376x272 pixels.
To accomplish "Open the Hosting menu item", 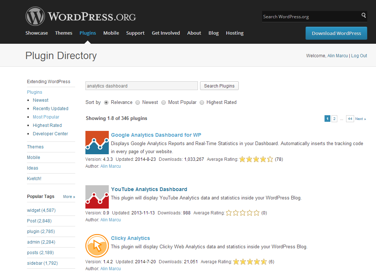I will point(234,33).
